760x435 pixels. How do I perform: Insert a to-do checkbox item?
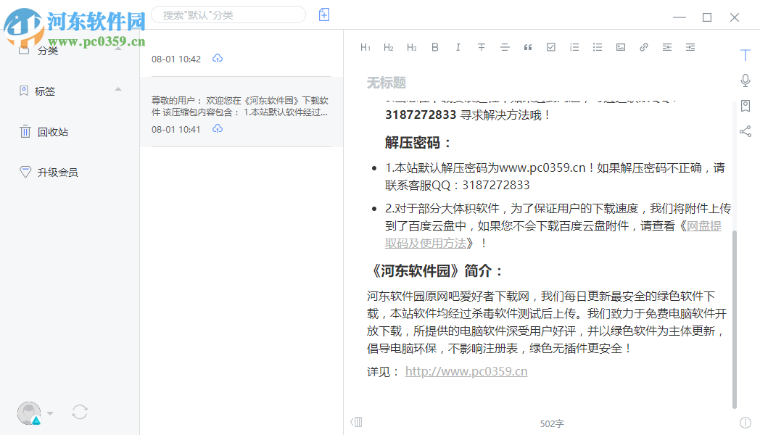tap(550, 46)
